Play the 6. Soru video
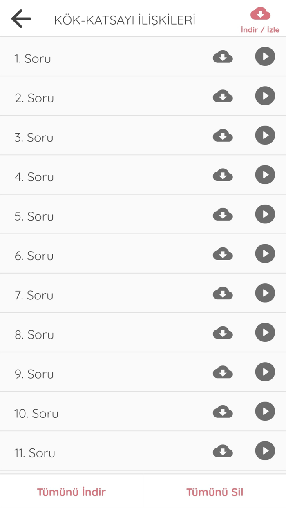 [x=265, y=254]
